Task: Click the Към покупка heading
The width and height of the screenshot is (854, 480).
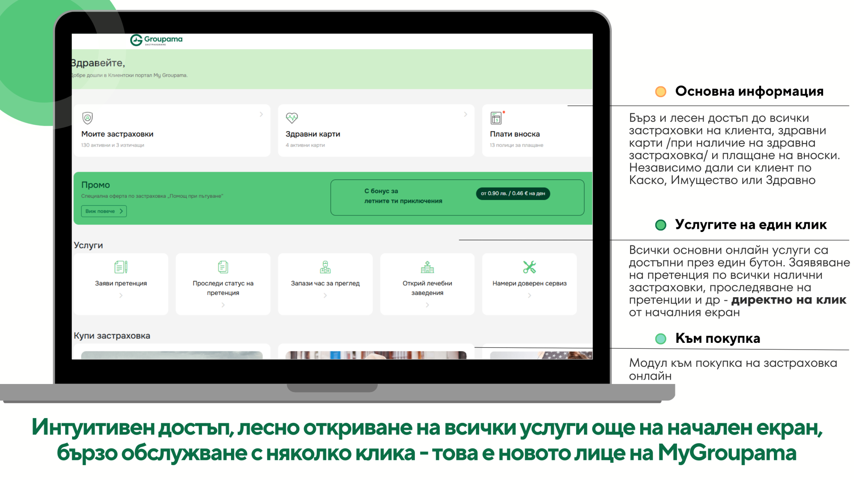Action: point(717,338)
